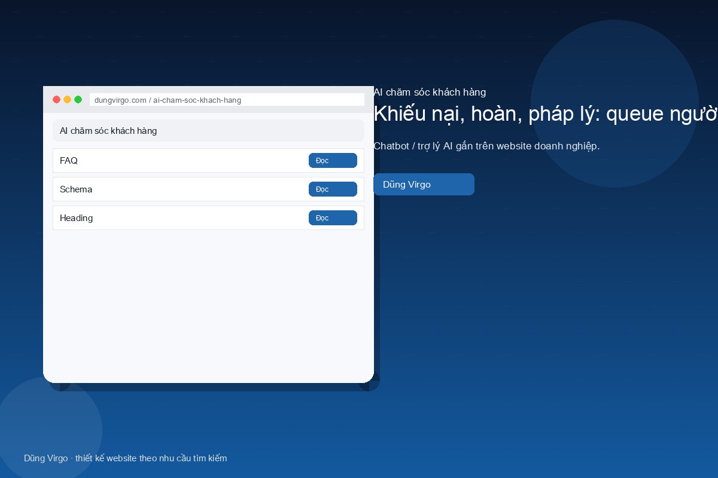The width and height of the screenshot is (718, 478).
Task: Open the Đọc button beside Schema
Action: [333, 189]
